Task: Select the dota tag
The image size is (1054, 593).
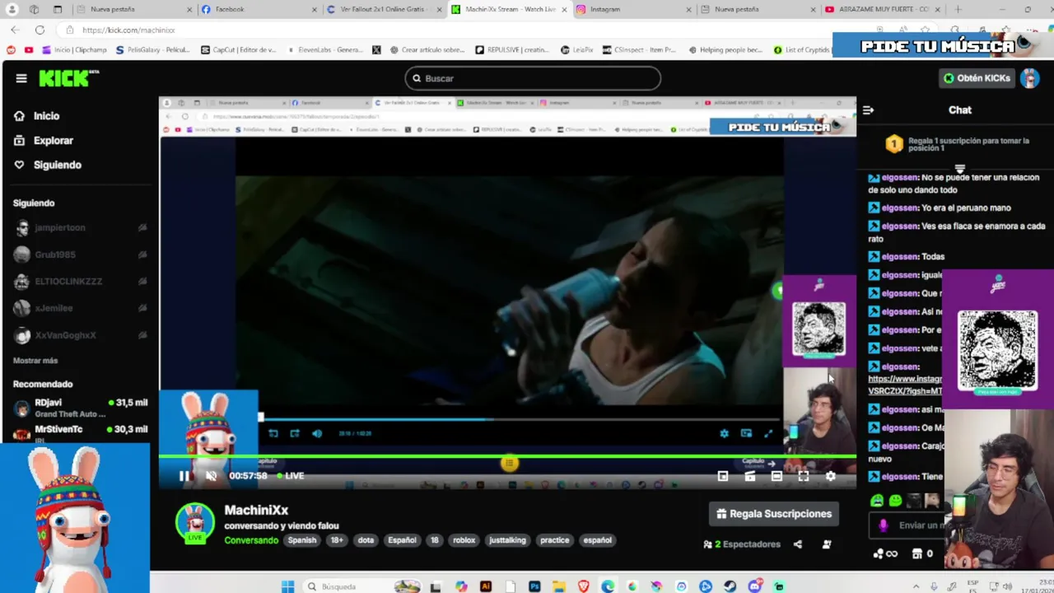Action: coord(366,540)
